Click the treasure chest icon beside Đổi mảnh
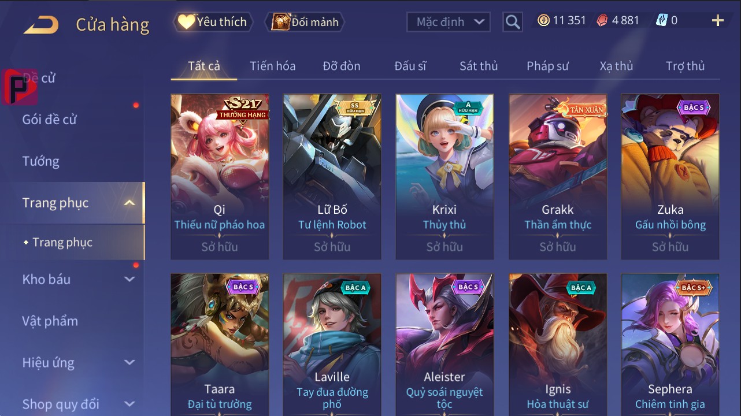This screenshot has height=416, width=741. [280, 22]
